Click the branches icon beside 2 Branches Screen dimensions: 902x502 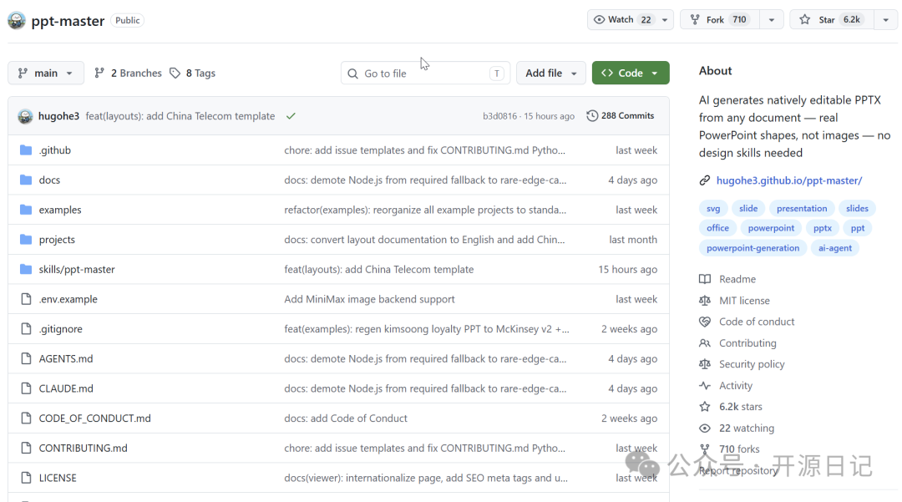(x=99, y=74)
